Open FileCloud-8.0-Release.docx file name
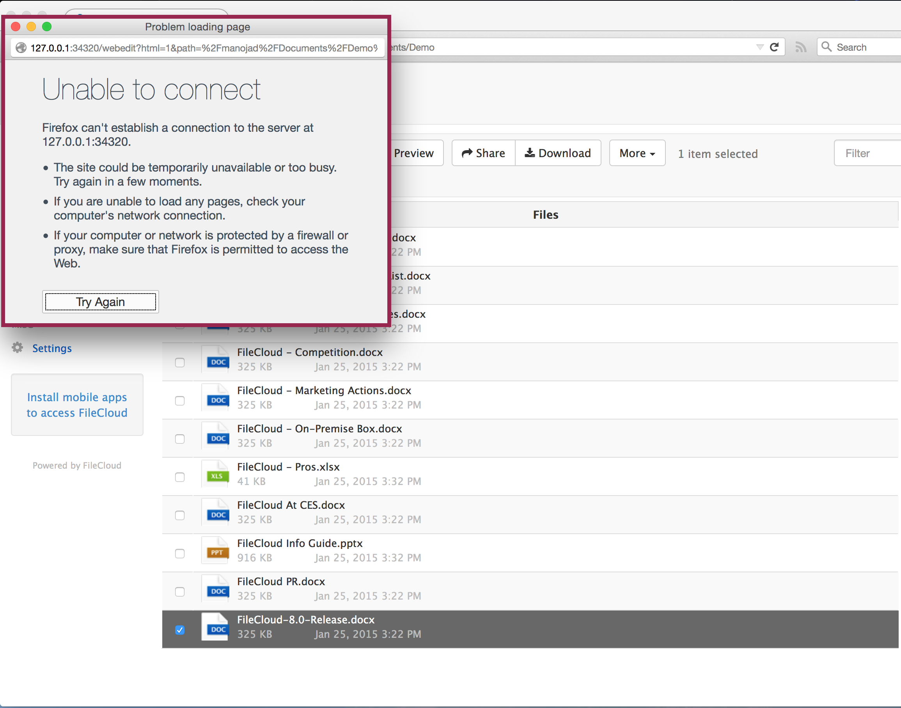Image resolution: width=901 pixels, height=708 pixels. [x=305, y=620]
